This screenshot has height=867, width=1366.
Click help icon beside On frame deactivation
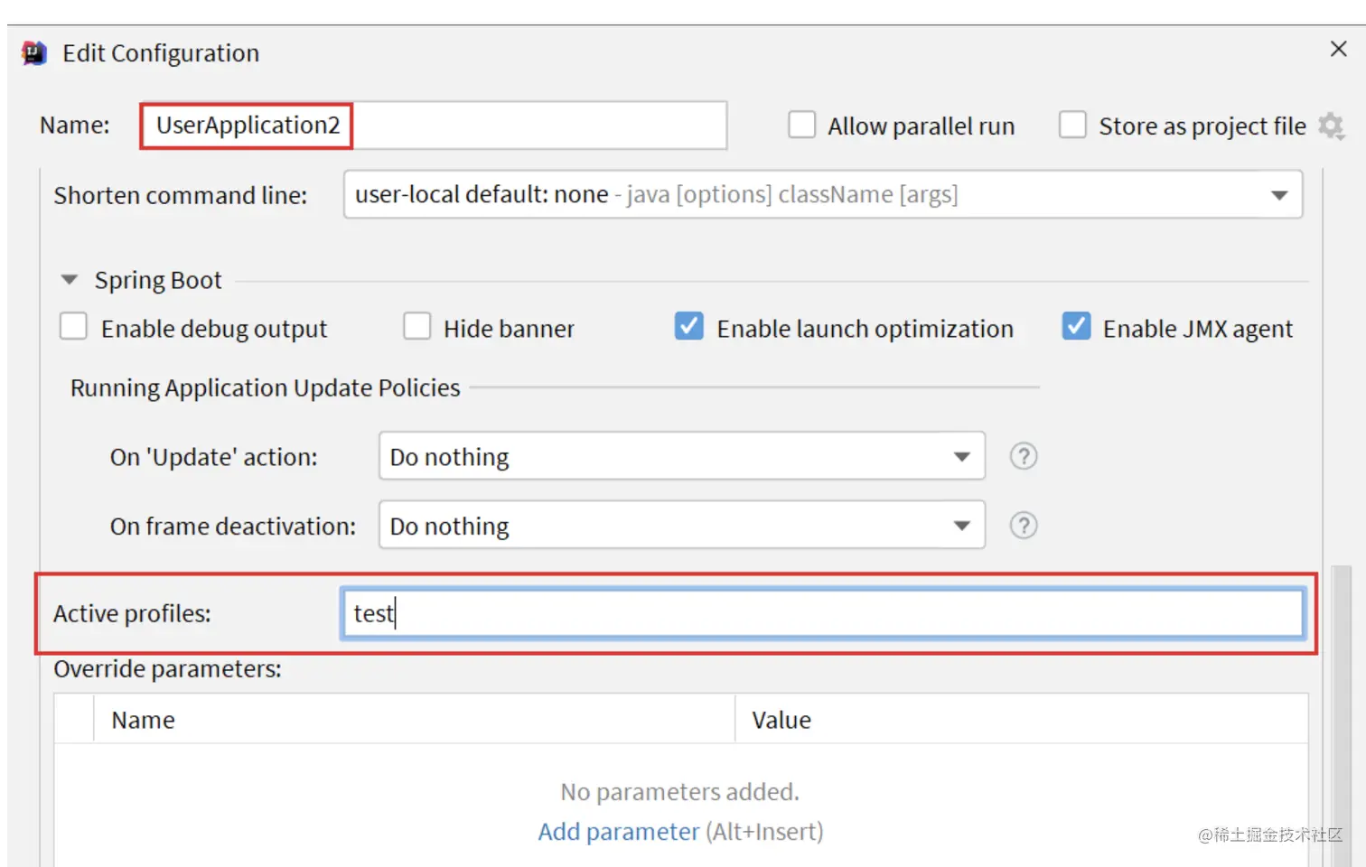click(x=1023, y=526)
